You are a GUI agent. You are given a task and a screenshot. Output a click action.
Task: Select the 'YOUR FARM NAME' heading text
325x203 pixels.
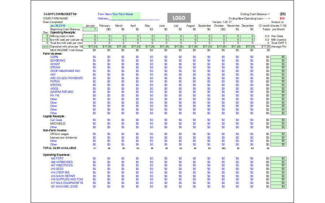[x=55, y=18]
